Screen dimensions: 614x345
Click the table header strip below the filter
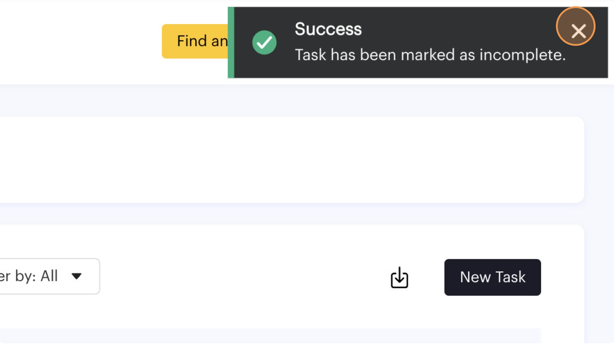[270, 336]
